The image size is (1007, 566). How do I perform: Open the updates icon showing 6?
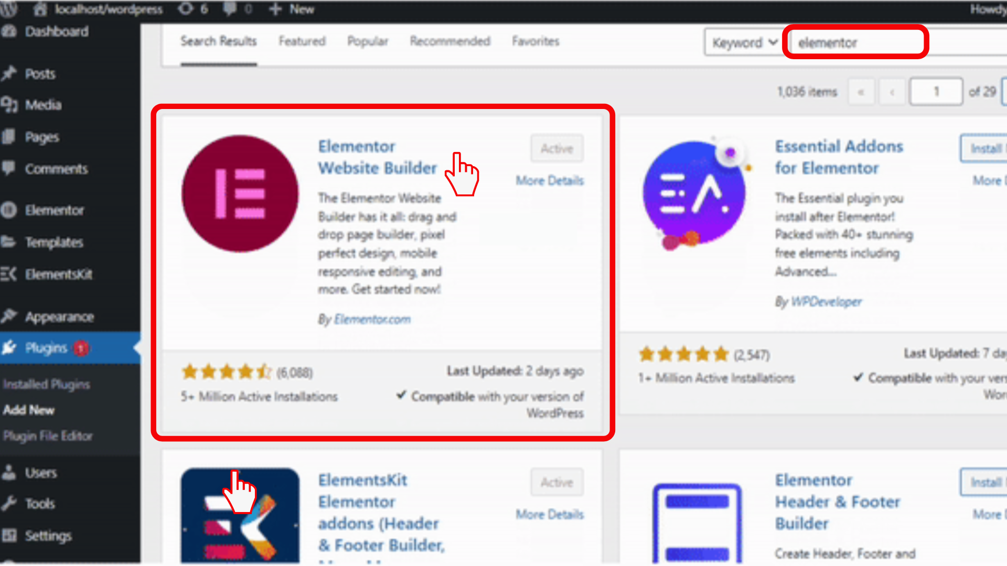tap(186, 9)
